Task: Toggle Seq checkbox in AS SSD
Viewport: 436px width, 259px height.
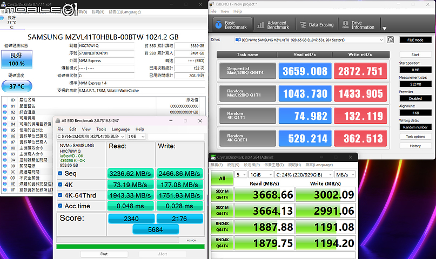Action: click(60, 174)
